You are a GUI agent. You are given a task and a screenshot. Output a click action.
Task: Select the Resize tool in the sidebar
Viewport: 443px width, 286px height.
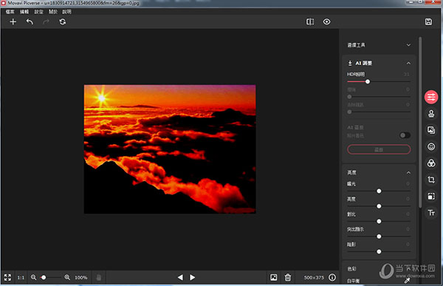point(431,196)
